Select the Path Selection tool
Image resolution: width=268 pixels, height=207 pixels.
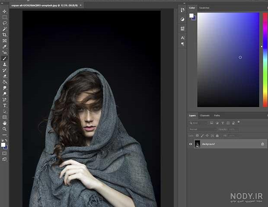click(5, 112)
